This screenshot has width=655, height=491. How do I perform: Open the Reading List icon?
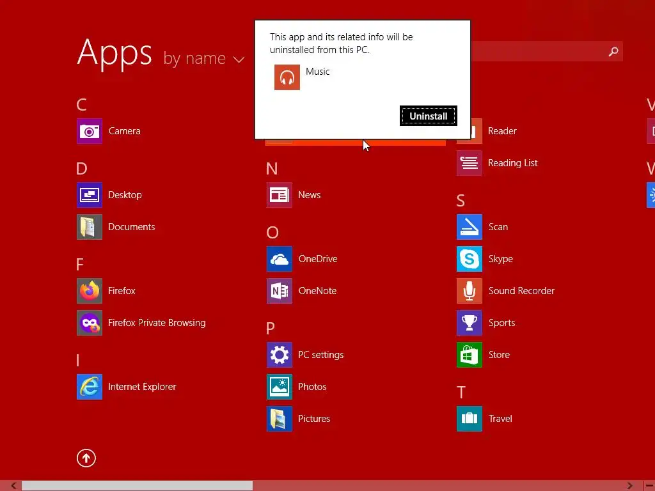[x=470, y=163]
